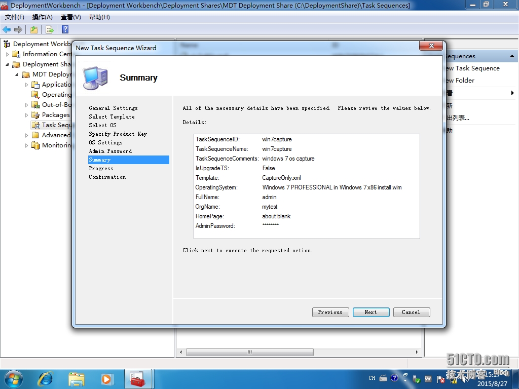
Task: Open the Help toolbar icon
Action: 65,29
